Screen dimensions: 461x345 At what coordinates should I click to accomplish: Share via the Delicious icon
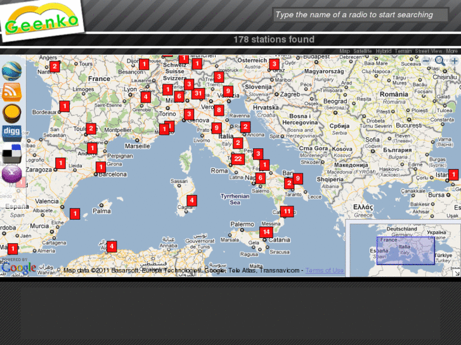pyautogui.click(x=12, y=153)
